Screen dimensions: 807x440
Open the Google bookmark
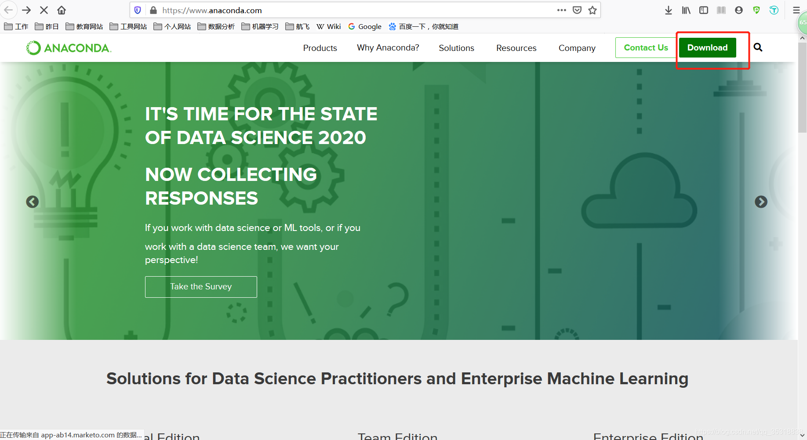point(365,27)
